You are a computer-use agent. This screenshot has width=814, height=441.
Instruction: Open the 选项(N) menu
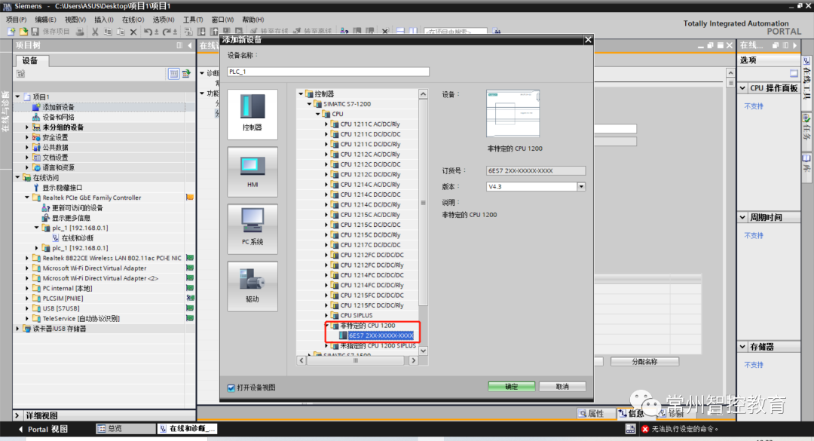tap(164, 19)
